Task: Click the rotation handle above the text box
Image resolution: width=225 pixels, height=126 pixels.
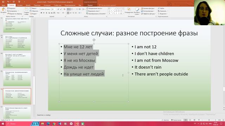Action: (x=94, y=40)
